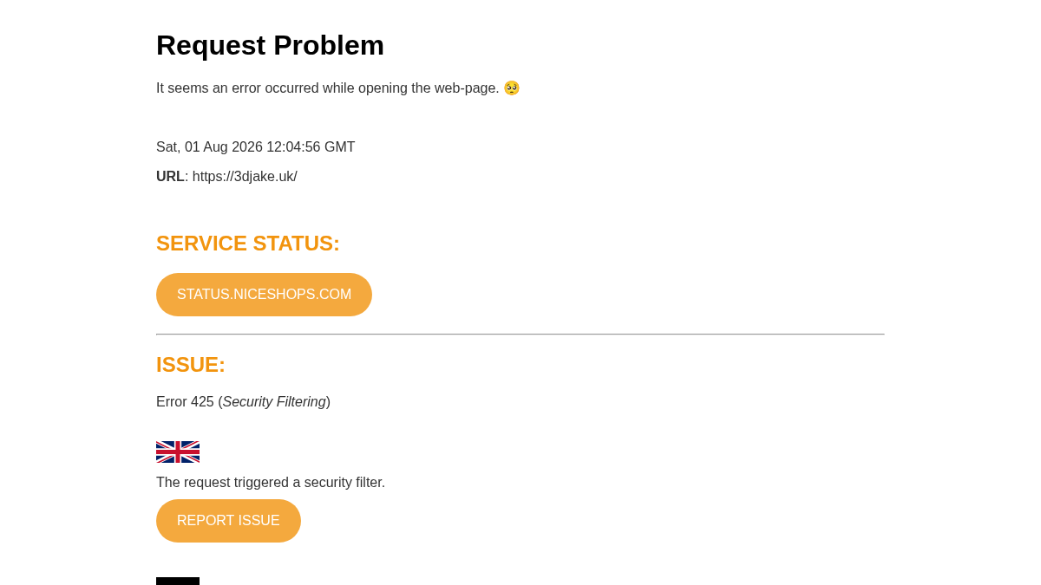This screenshot has height=585, width=1041.
Task: Click the SERVICE STATUS heading
Action: click(248, 244)
